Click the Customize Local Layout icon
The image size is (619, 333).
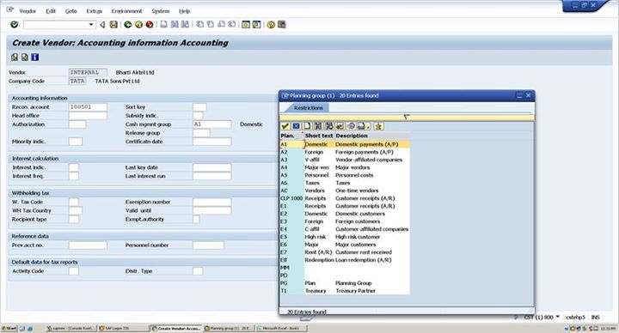(x=281, y=24)
